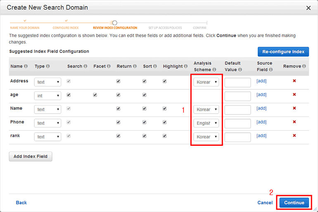
Task: Click add source field link for Phone
Action: tap(261, 122)
